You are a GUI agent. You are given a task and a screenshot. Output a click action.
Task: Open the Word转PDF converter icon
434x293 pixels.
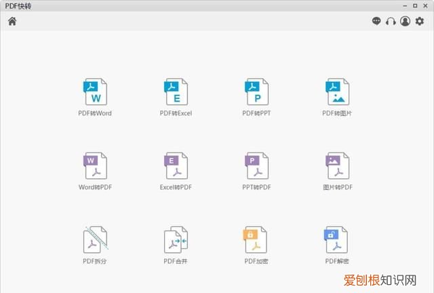(95, 165)
